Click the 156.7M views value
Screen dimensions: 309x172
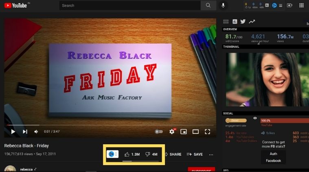coord(285,37)
